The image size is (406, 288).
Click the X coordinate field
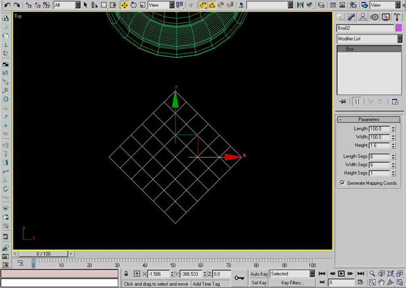point(158,274)
